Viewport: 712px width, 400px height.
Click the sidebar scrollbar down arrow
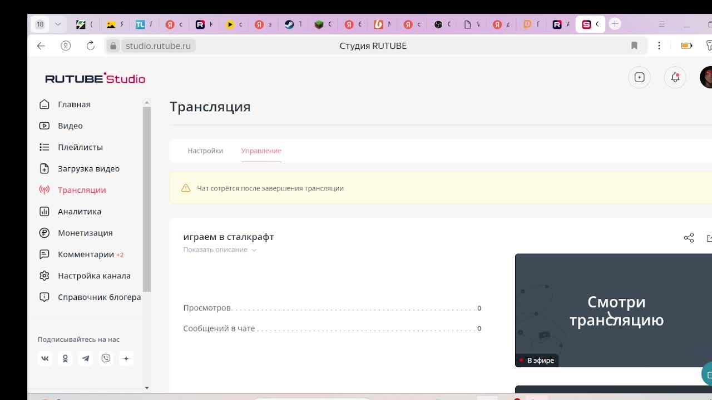coord(147,388)
